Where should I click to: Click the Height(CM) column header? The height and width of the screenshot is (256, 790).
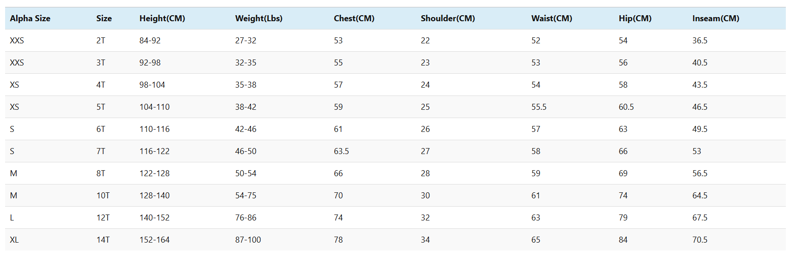[x=162, y=18]
